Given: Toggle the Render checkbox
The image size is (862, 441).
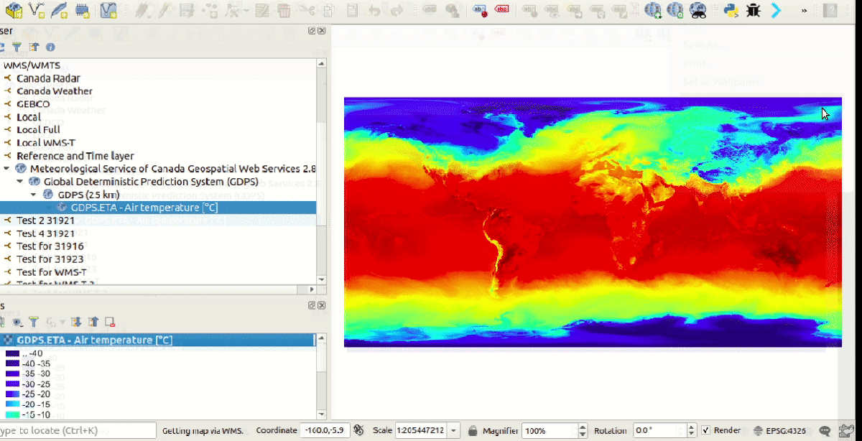Looking at the screenshot, I should pos(706,431).
